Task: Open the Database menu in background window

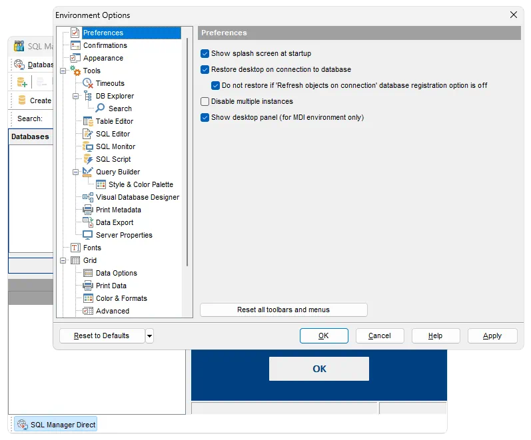Action: pyautogui.click(x=40, y=65)
